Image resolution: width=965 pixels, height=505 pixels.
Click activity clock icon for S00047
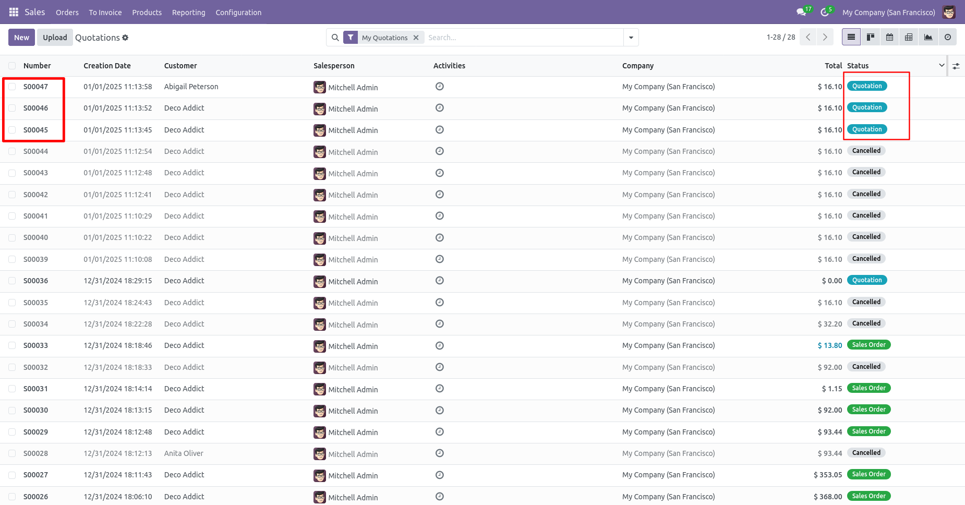[x=440, y=87]
